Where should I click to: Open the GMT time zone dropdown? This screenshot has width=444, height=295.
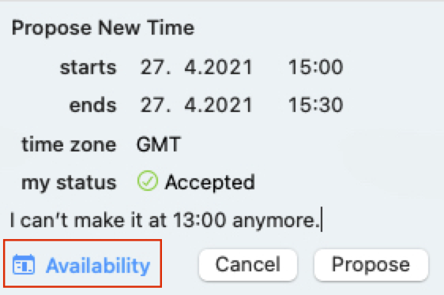point(159,144)
